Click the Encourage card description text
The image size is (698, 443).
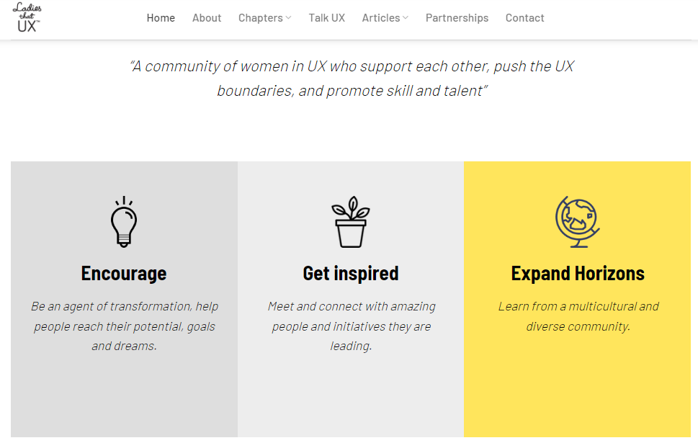point(124,326)
